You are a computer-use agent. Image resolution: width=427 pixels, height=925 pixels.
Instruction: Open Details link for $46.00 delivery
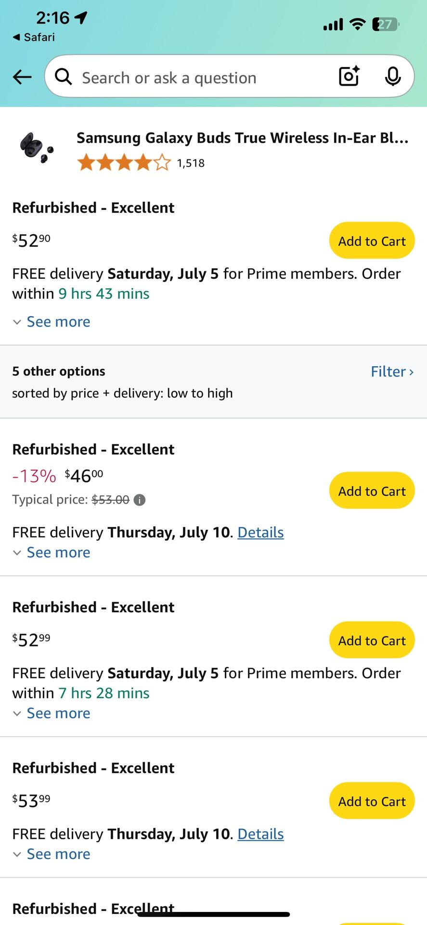point(260,532)
